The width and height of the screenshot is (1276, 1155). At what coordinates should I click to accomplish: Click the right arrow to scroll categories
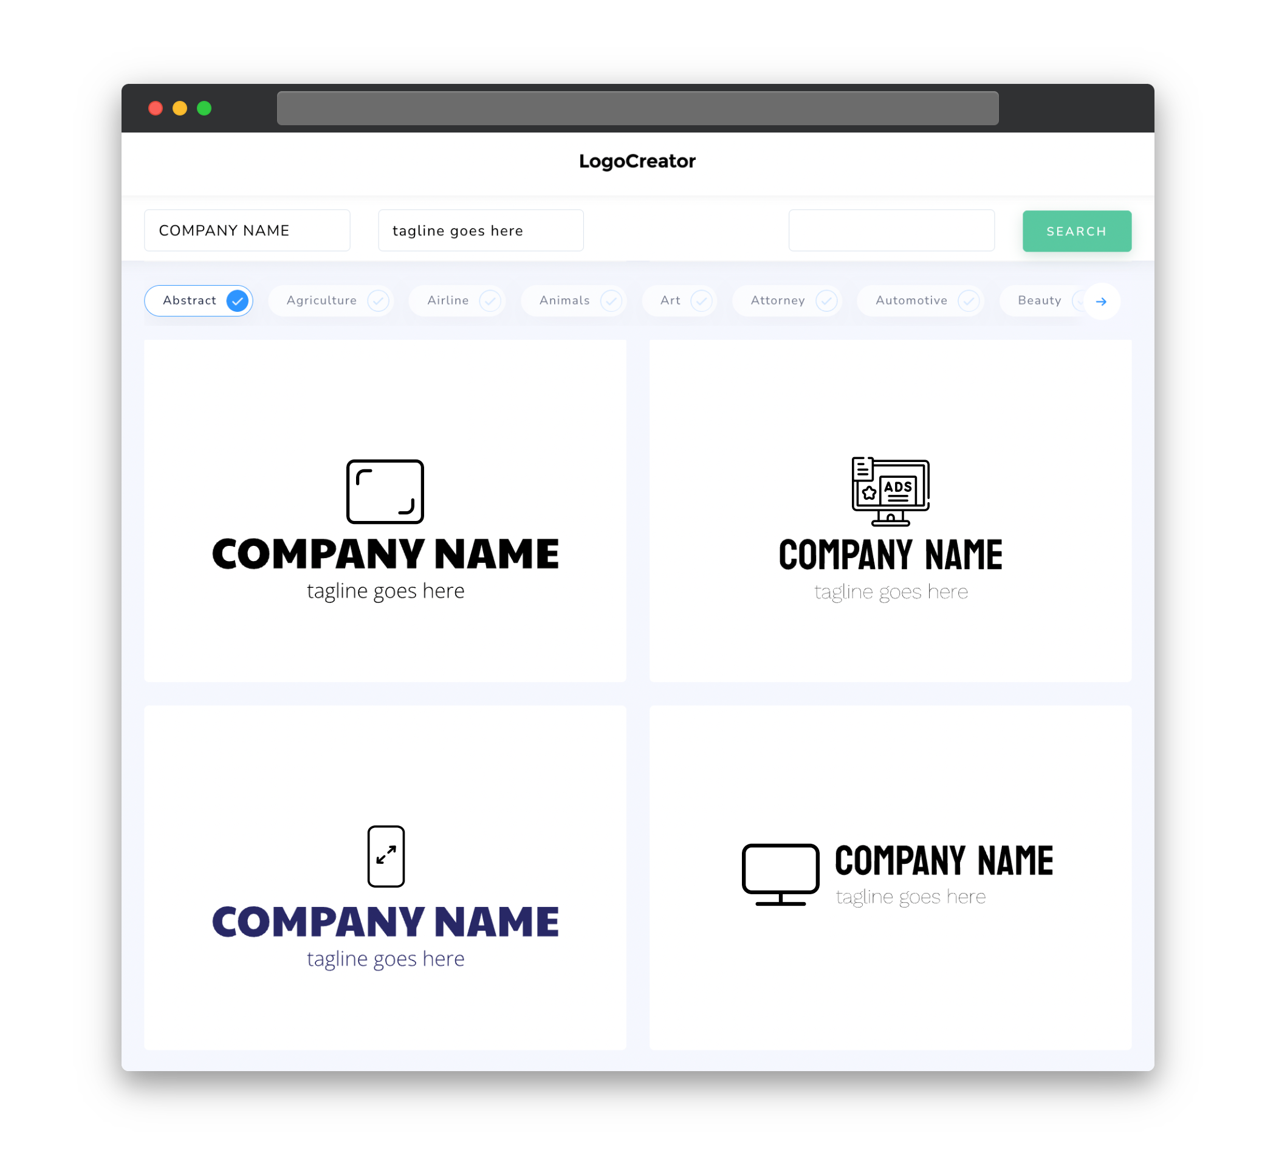click(1102, 300)
